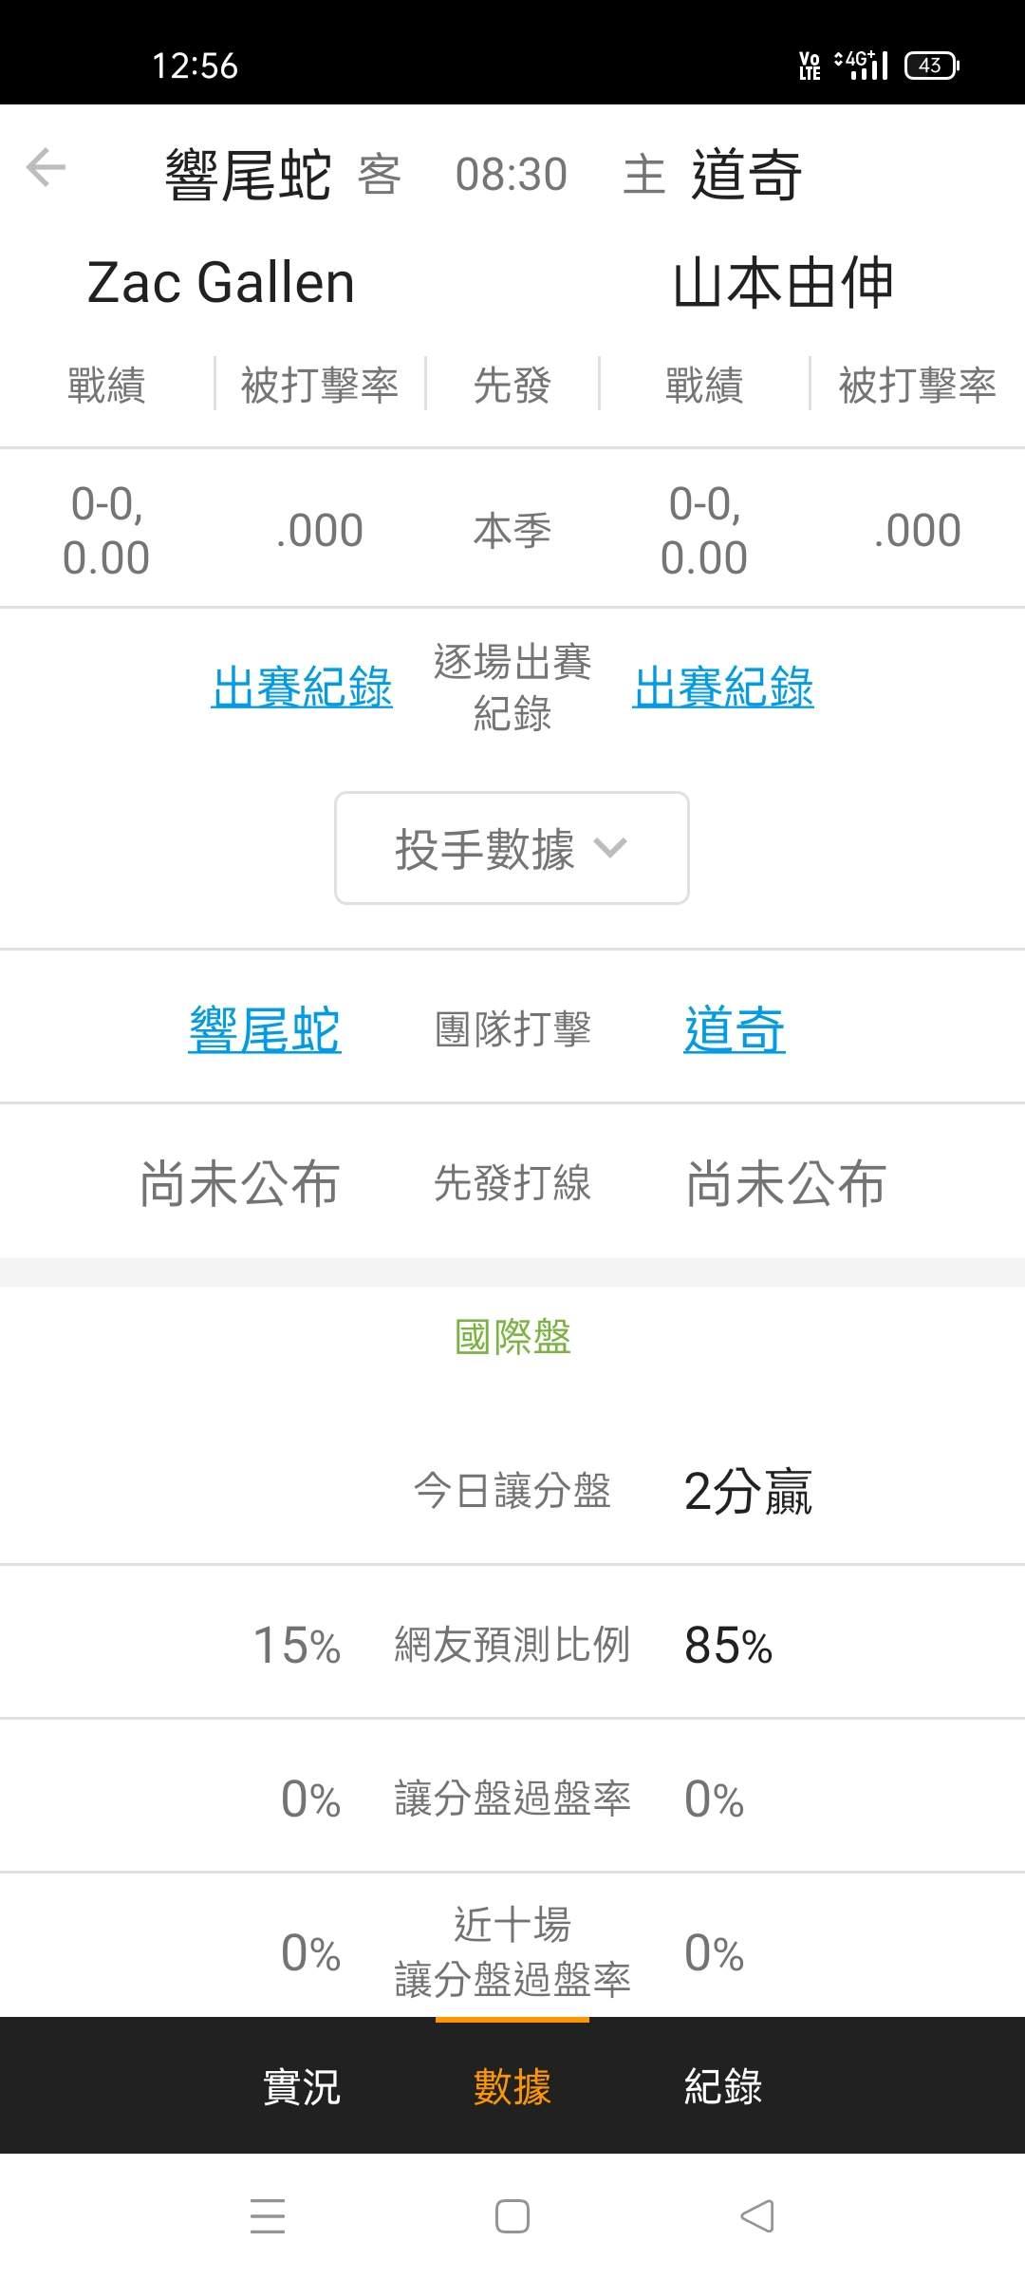
Task: Open the 投手數據 dropdown
Action: point(511,848)
